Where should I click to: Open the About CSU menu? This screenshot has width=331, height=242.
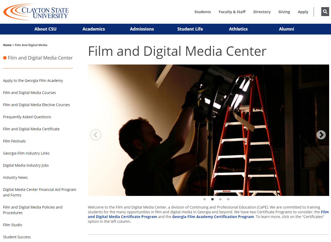(x=45, y=29)
